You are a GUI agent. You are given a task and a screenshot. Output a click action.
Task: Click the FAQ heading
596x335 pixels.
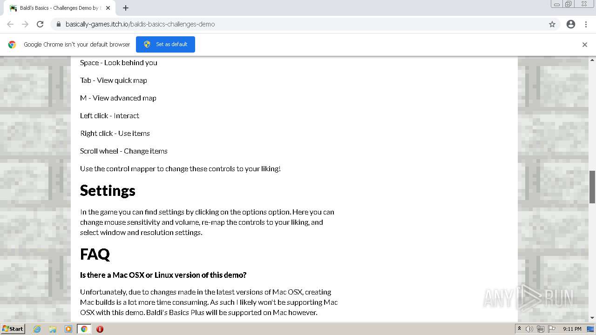[95, 254]
